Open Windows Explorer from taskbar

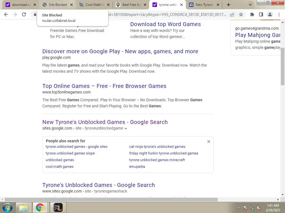[24, 207]
